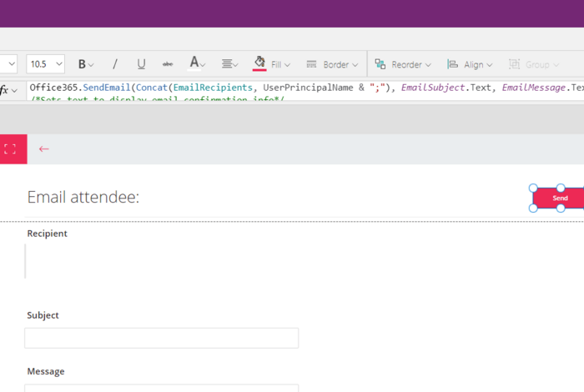Click the Group objects icon
Screen dimensions: 584x392
click(515, 64)
